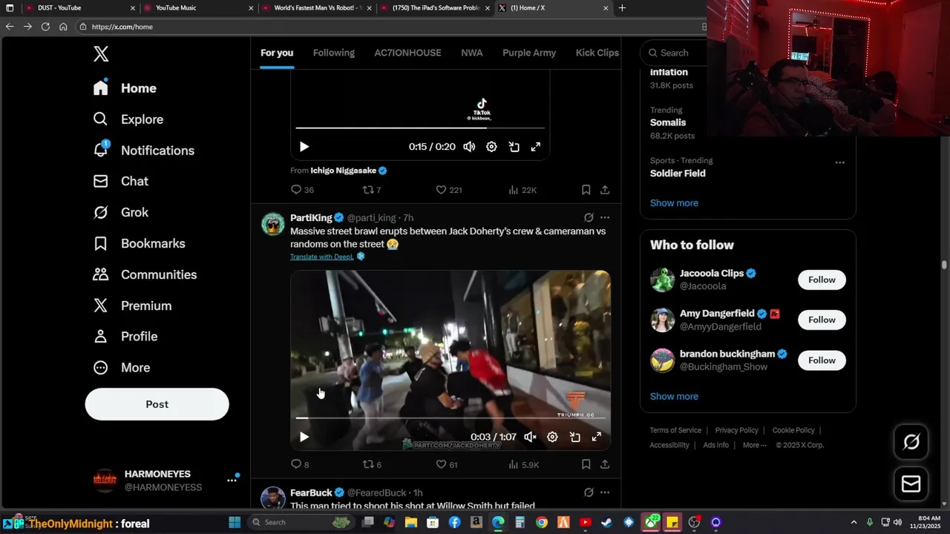The height and width of the screenshot is (534, 950).
Task: Seek on the brawl video progress bar
Action: [x=451, y=418]
